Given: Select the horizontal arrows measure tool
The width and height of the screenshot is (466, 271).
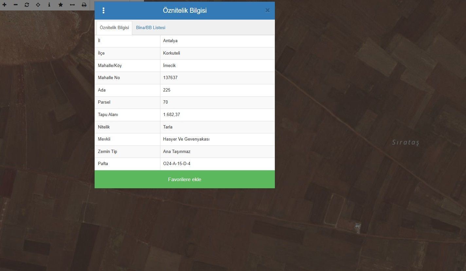Looking at the screenshot, I should coord(72,5).
